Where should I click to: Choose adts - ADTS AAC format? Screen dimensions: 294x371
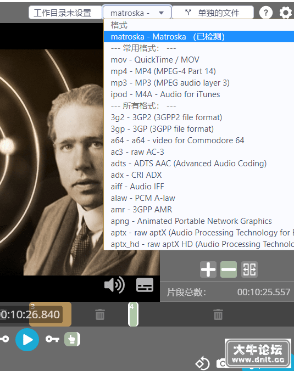click(x=199, y=164)
